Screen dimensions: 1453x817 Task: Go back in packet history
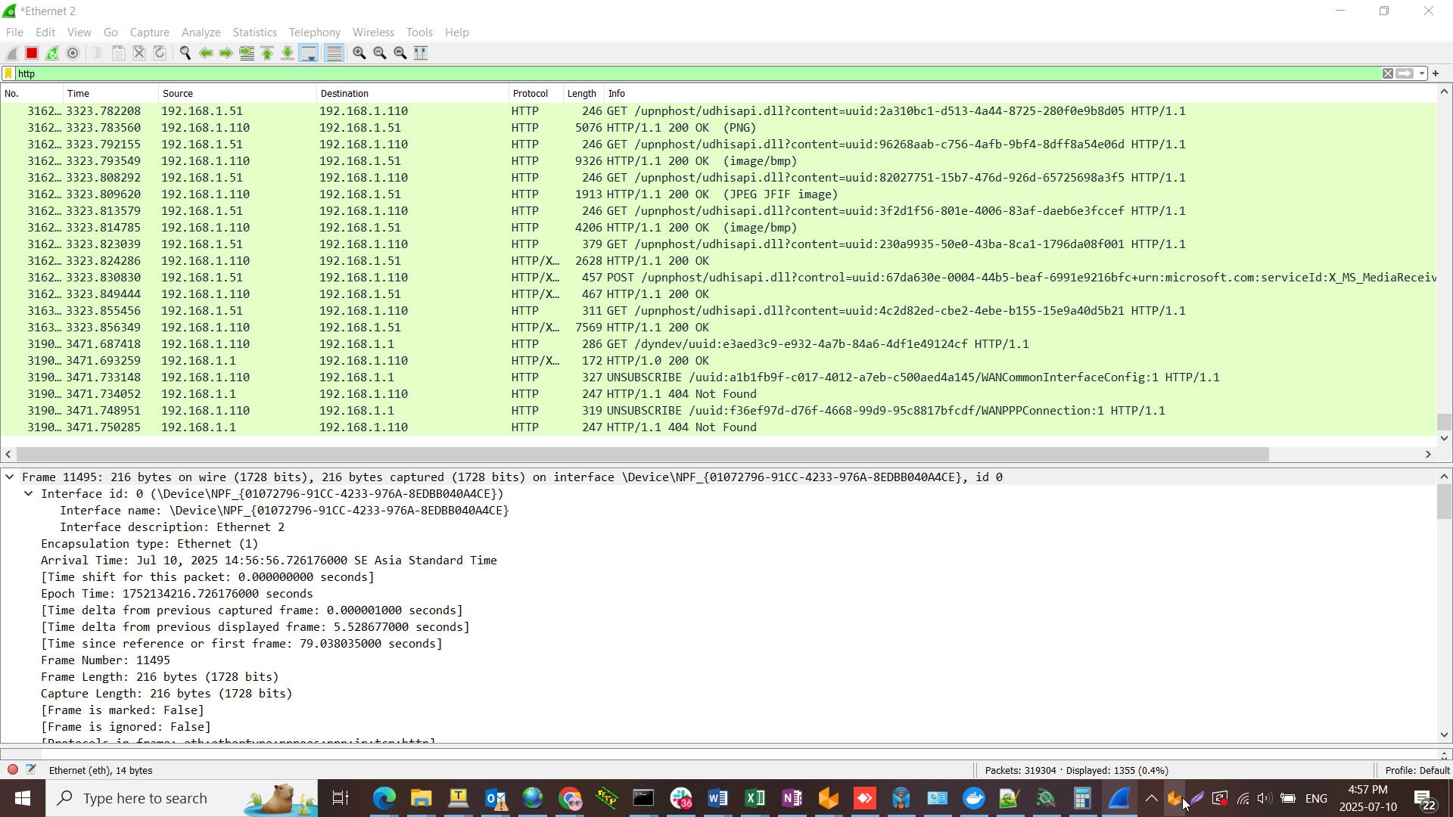click(205, 53)
